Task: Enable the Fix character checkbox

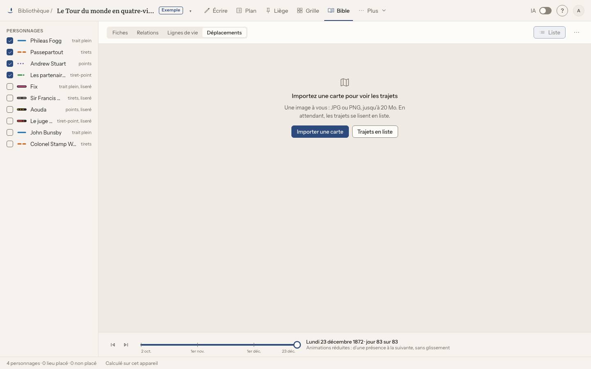Action: click(x=10, y=87)
